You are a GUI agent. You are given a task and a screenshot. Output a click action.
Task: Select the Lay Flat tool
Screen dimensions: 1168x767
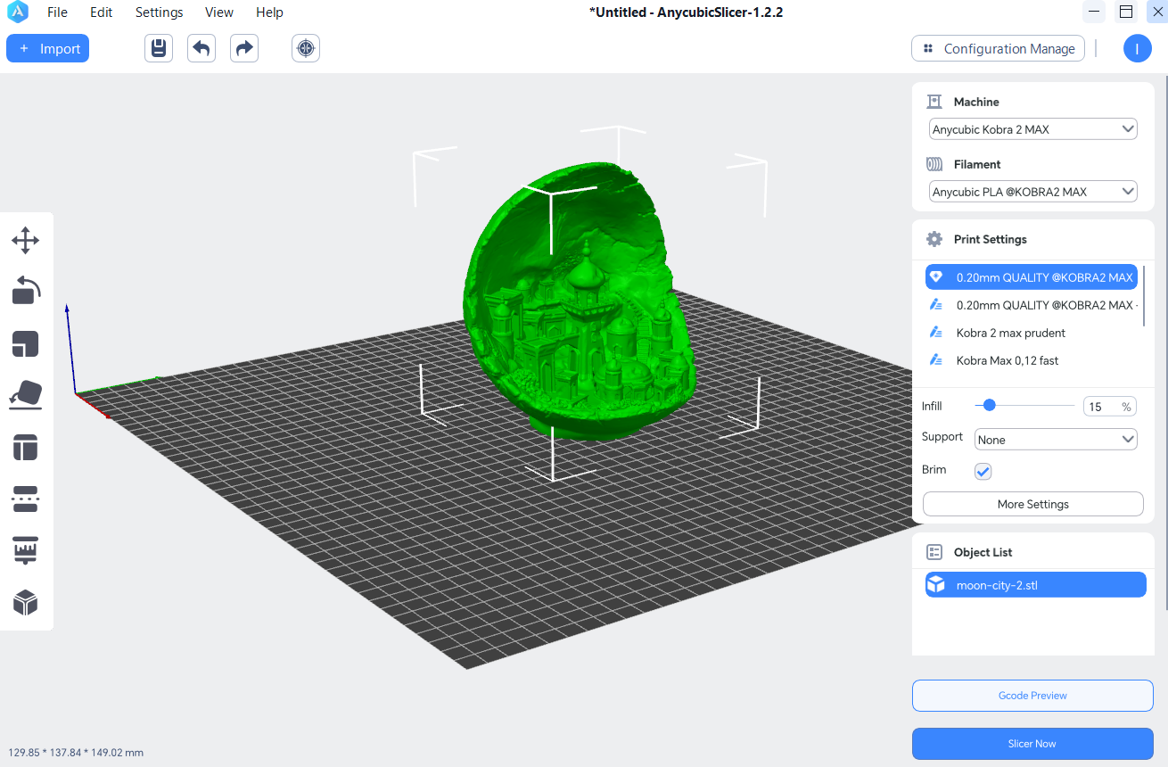pos(25,394)
